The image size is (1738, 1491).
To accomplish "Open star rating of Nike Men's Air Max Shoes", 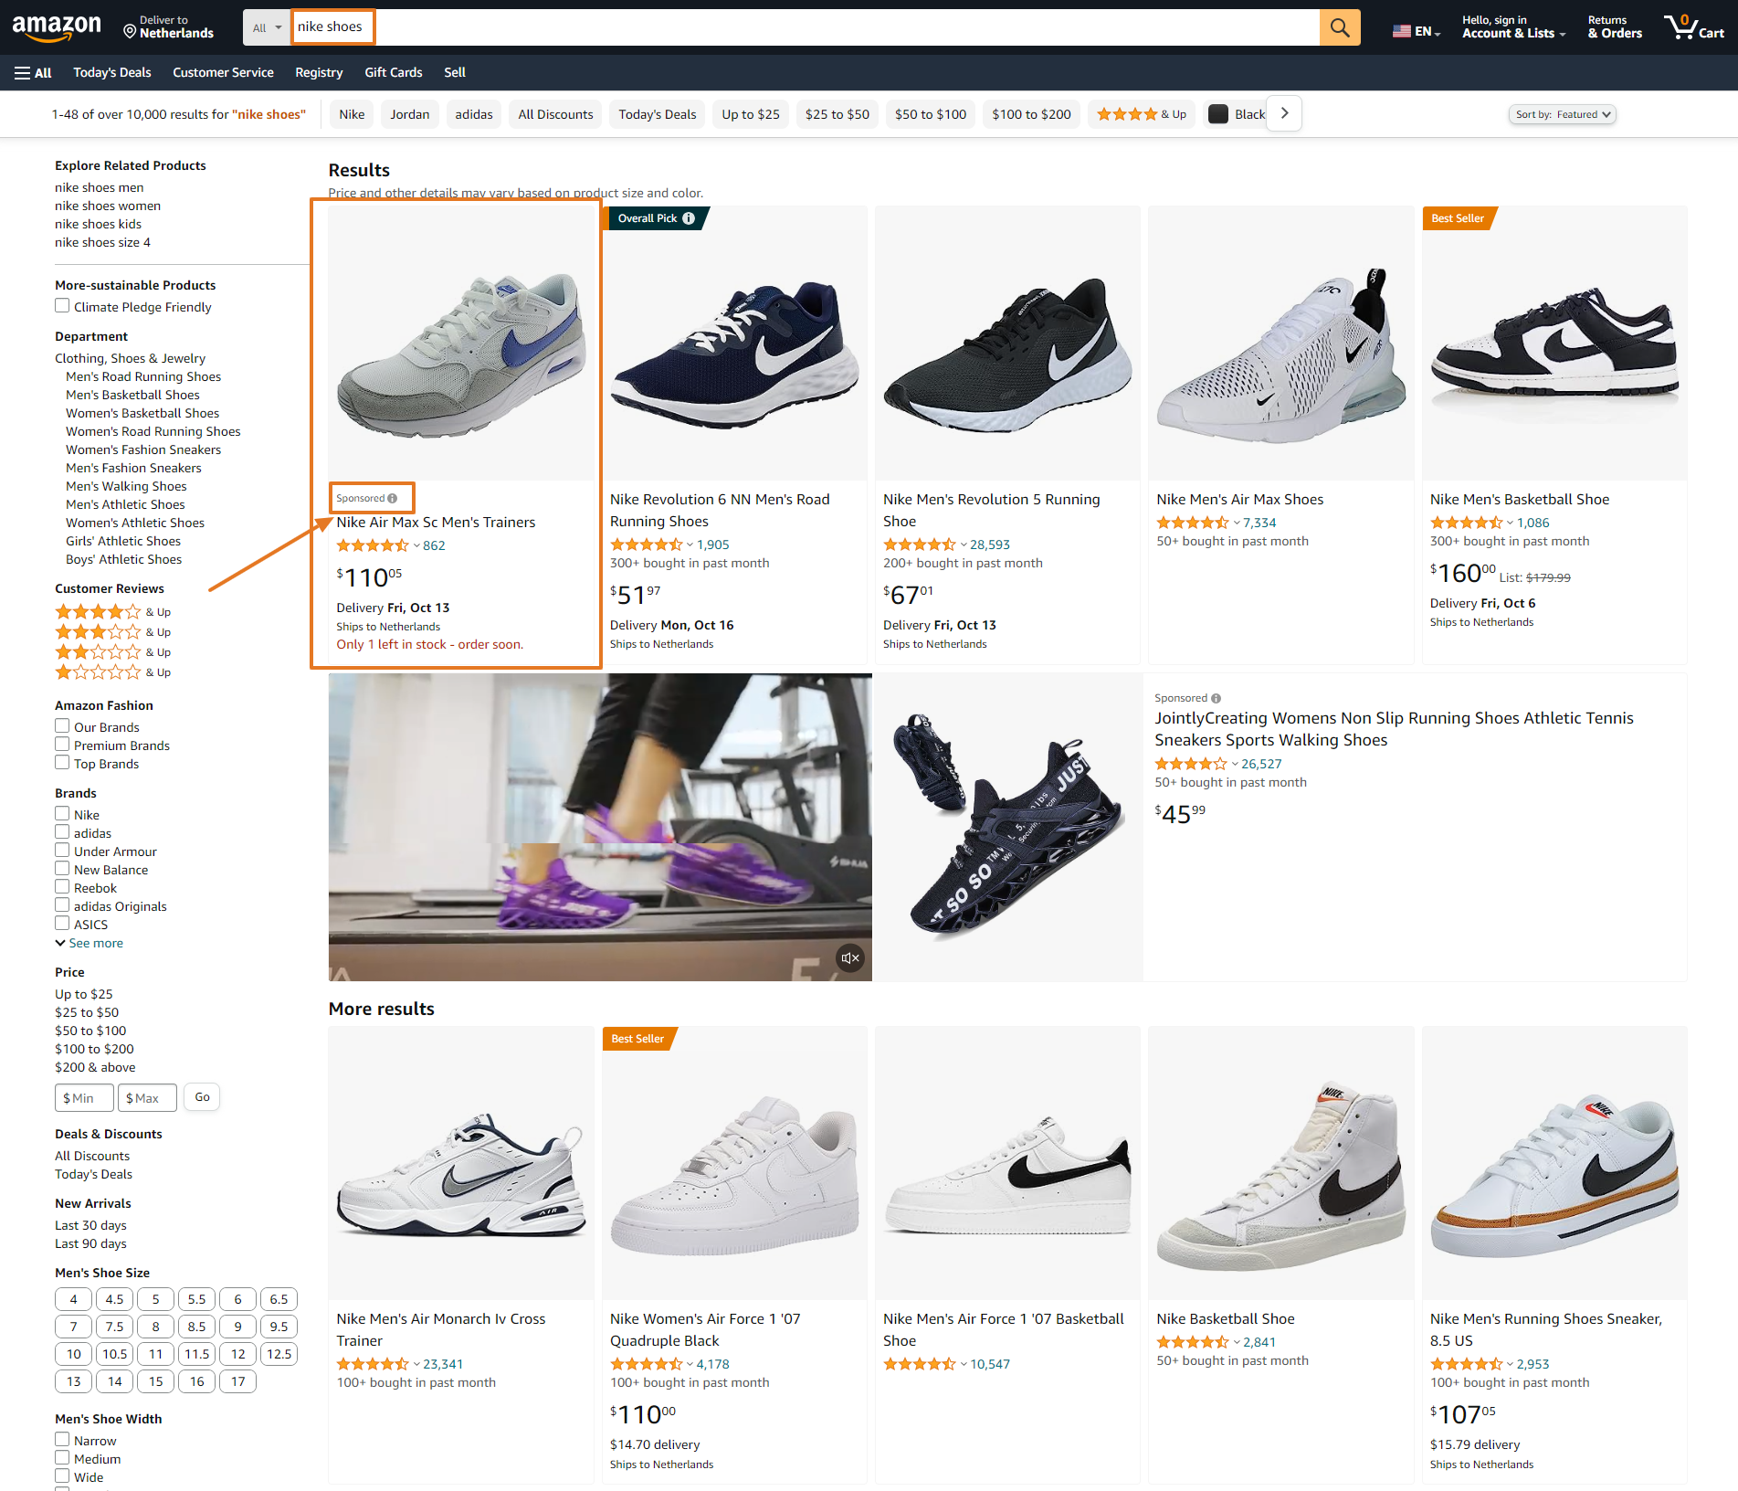I will coord(1193,523).
